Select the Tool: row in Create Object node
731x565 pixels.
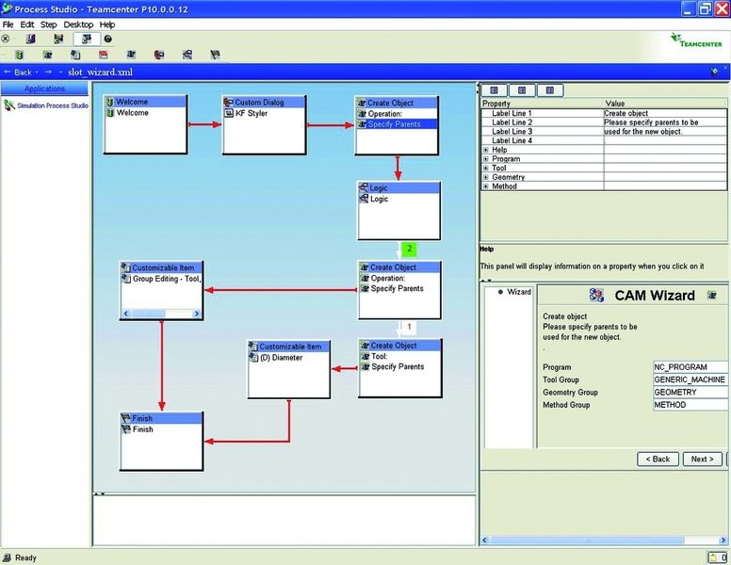click(379, 356)
